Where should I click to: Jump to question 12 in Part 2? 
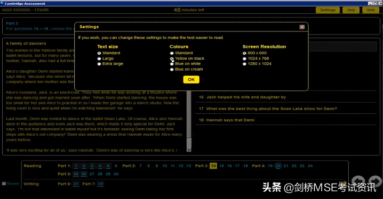(x=181, y=166)
